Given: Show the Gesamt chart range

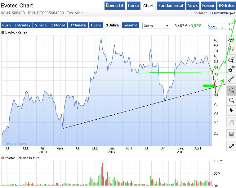Looking at the screenshot, I should [130, 25].
